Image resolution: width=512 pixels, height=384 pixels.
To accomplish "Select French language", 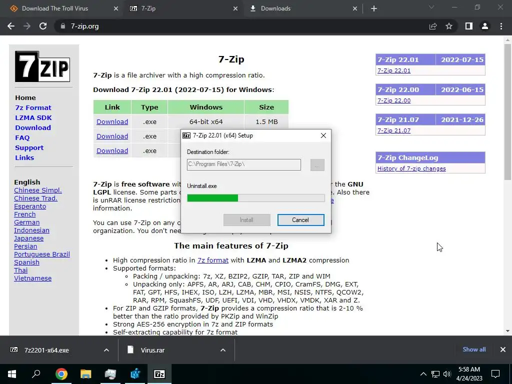I will coord(25,214).
